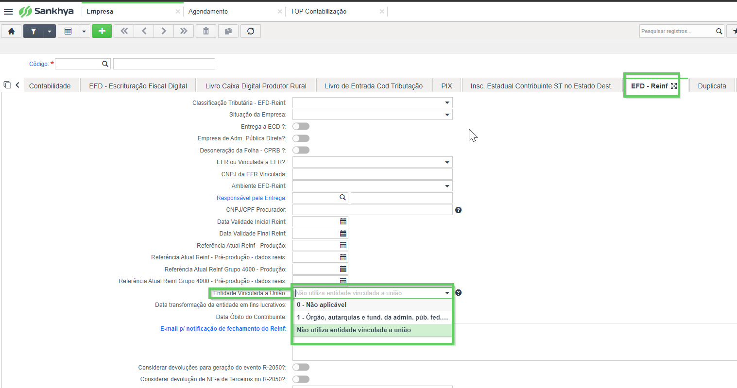Open calendar for Data Validade Inicial Reinf
This screenshot has height=388, width=737.
343,221
